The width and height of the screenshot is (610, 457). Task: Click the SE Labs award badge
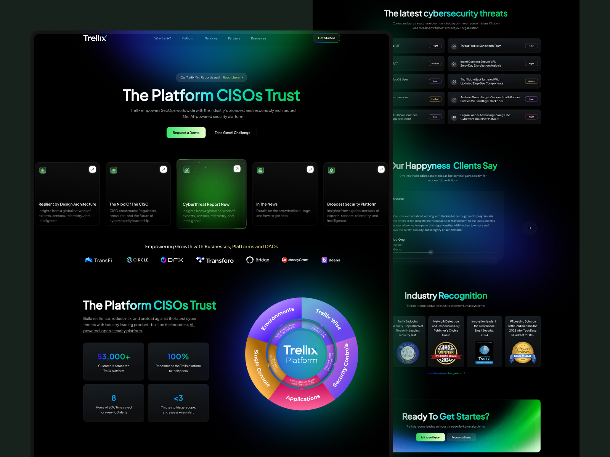click(408, 353)
